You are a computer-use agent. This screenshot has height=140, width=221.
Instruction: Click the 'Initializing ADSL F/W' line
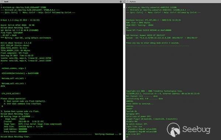coord(144,98)
